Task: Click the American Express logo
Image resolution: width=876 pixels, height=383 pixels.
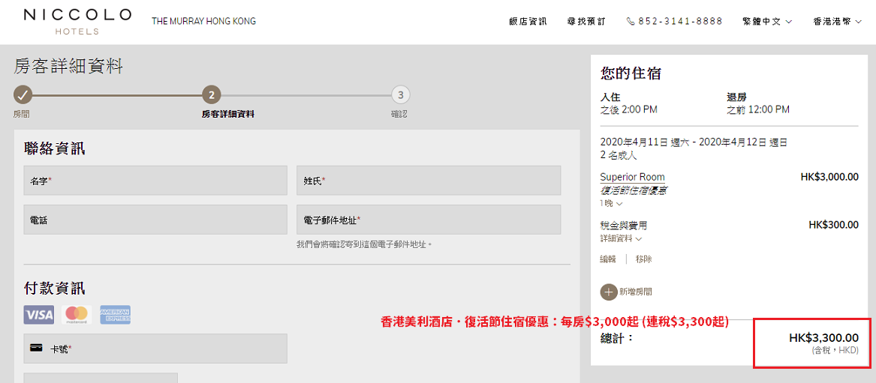Action: click(x=115, y=315)
